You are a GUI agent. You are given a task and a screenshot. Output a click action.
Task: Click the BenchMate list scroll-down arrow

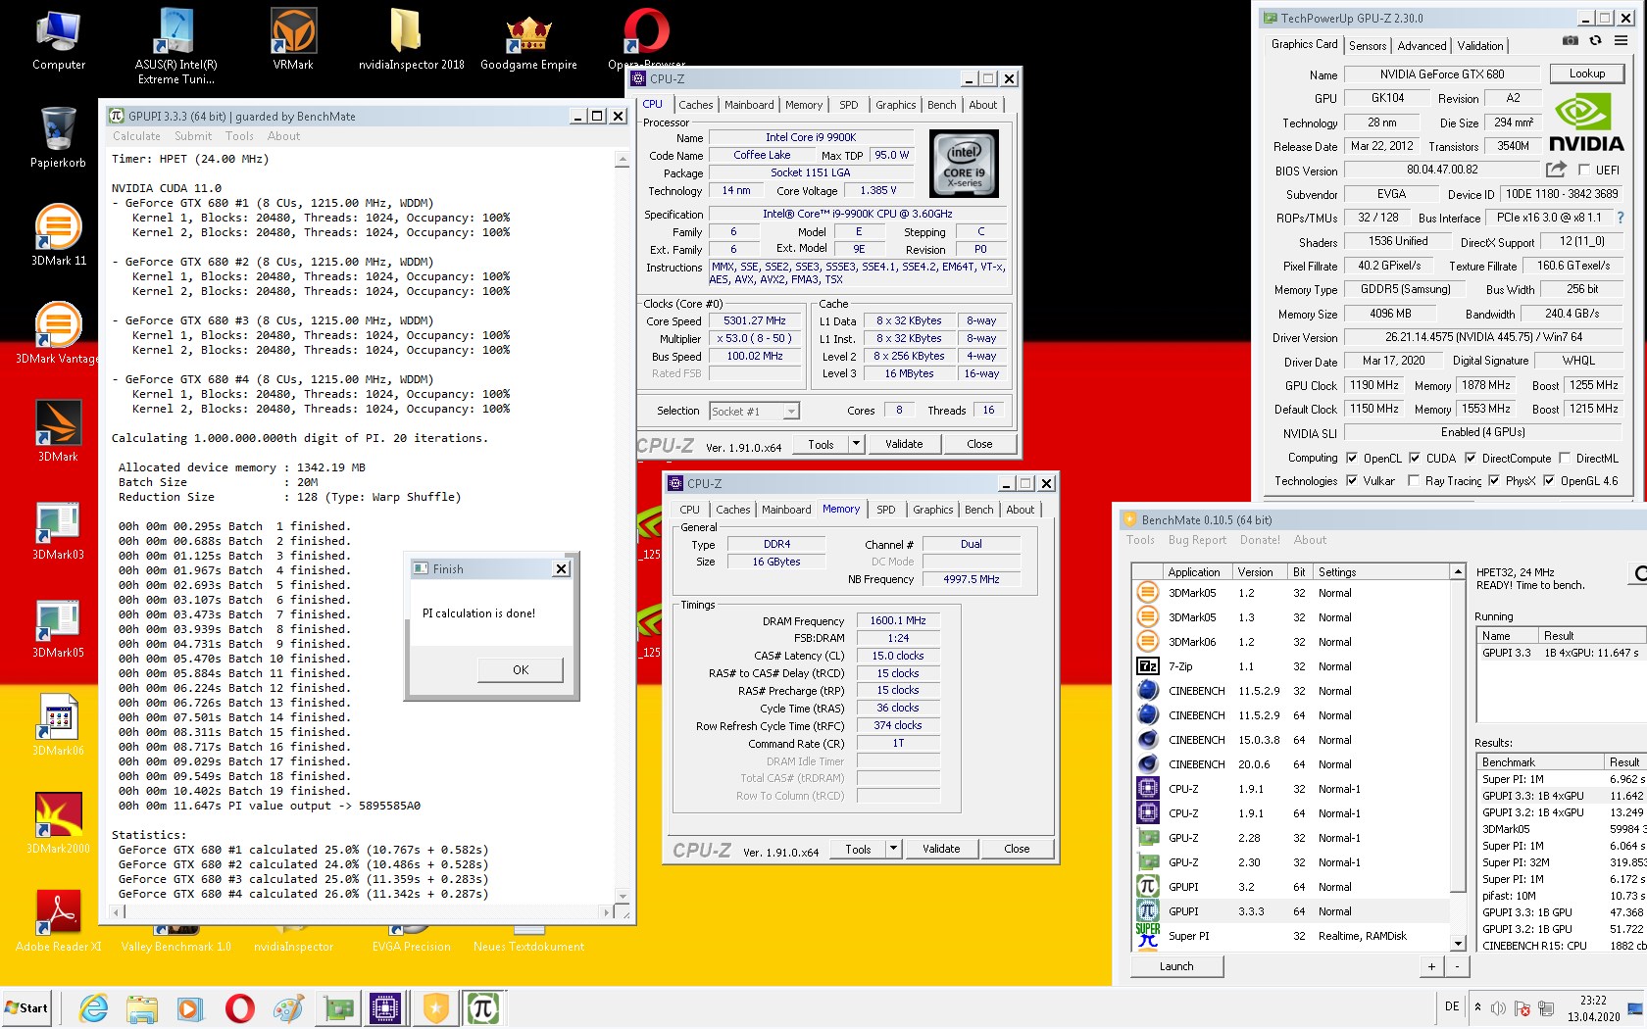(x=1458, y=944)
